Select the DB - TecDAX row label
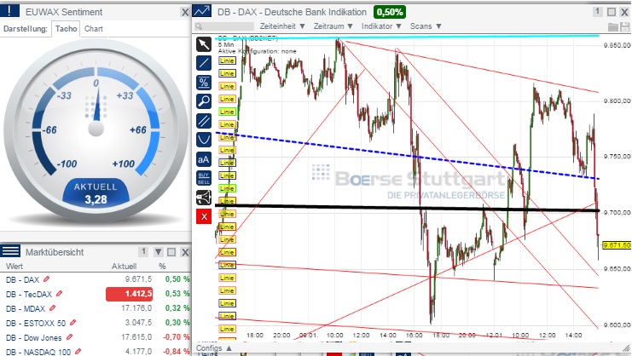Viewport: 632px width, 356px height. pos(29,294)
